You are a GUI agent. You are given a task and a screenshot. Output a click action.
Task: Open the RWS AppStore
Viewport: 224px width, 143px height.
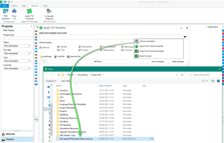click(x=6, y=14)
